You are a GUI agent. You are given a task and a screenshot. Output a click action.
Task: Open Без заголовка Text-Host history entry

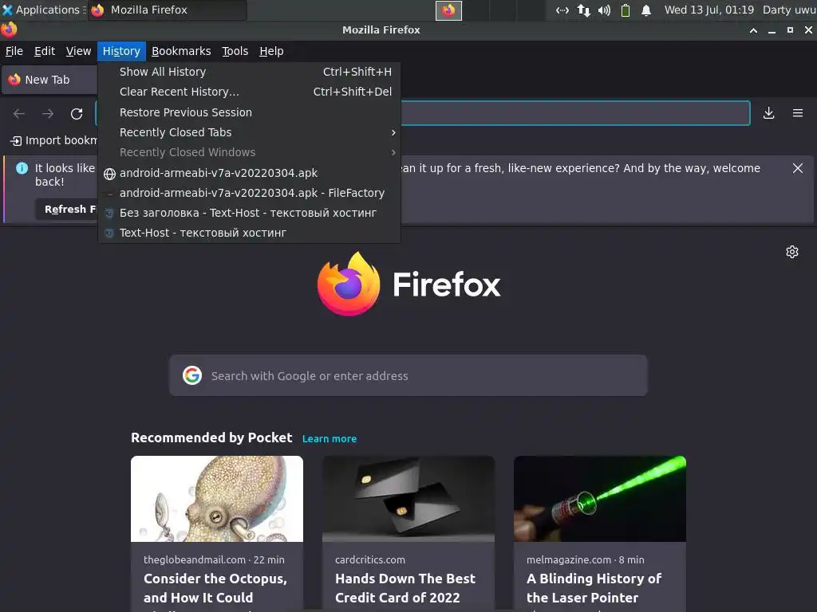pos(249,213)
